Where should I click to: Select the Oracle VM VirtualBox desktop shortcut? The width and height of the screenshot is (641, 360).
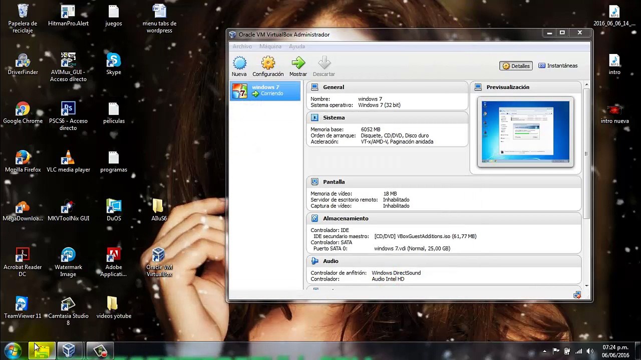[x=159, y=254]
